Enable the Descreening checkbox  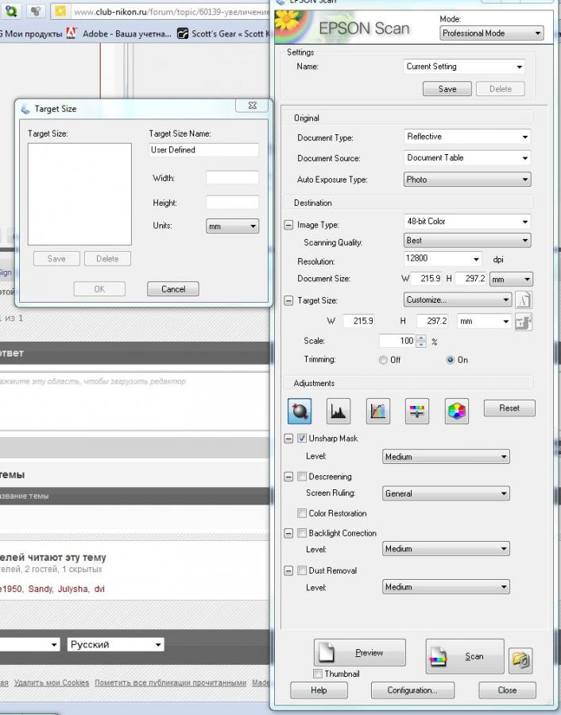coord(301,477)
